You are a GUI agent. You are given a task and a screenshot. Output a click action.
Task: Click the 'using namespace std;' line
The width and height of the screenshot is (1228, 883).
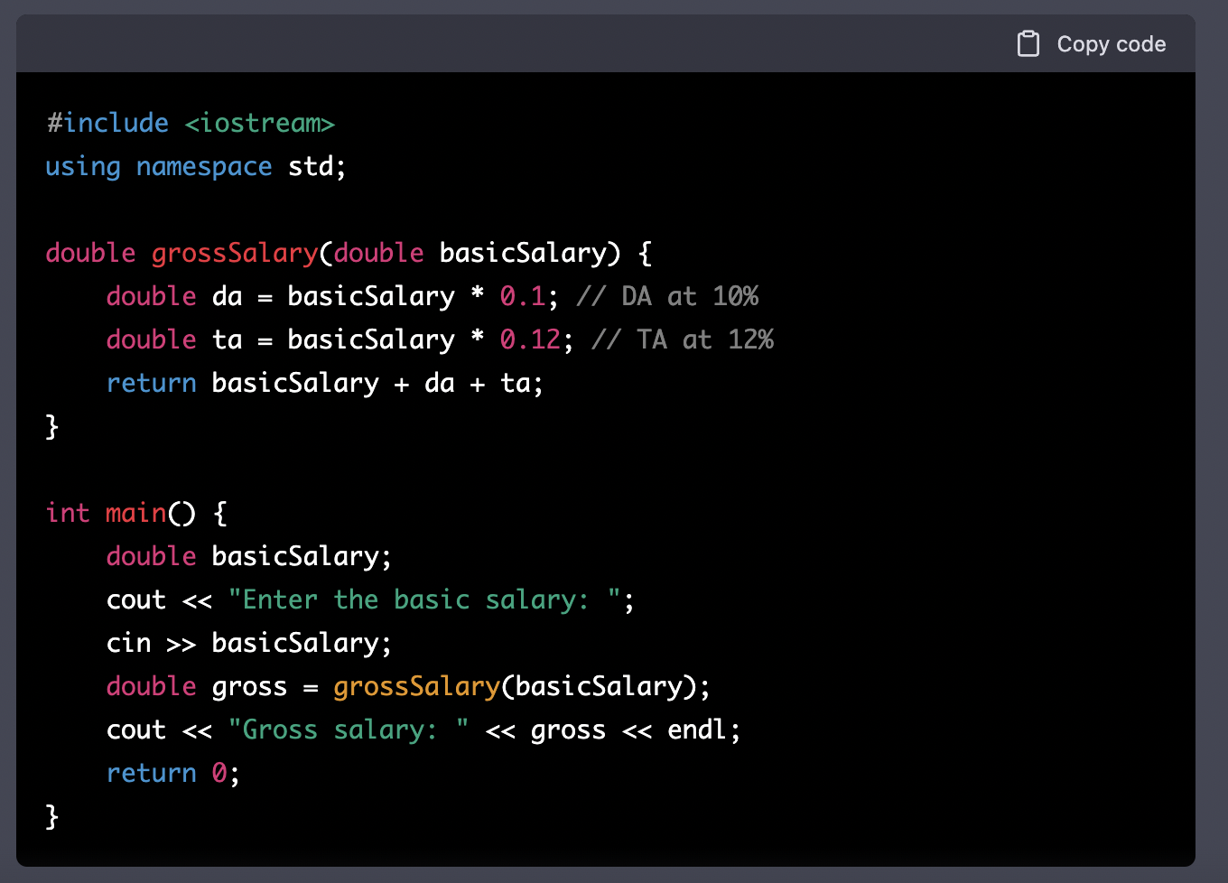tap(195, 167)
